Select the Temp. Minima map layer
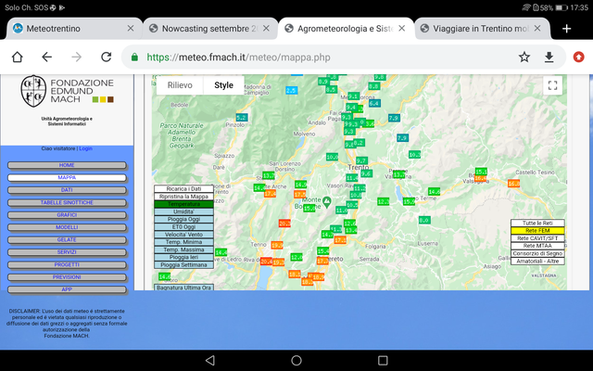This screenshot has height=371, width=593. click(x=183, y=242)
